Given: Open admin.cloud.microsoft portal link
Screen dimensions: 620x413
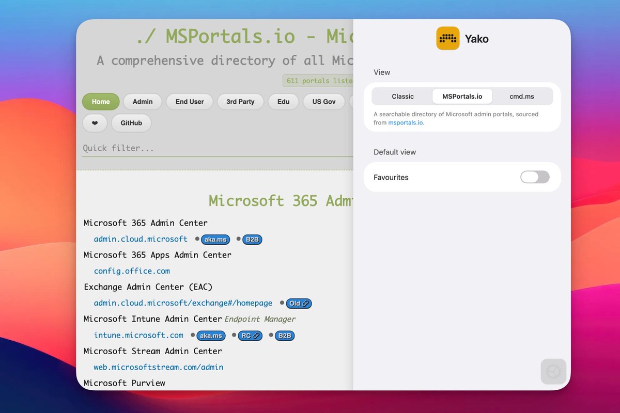Looking at the screenshot, I should [141, 239].
